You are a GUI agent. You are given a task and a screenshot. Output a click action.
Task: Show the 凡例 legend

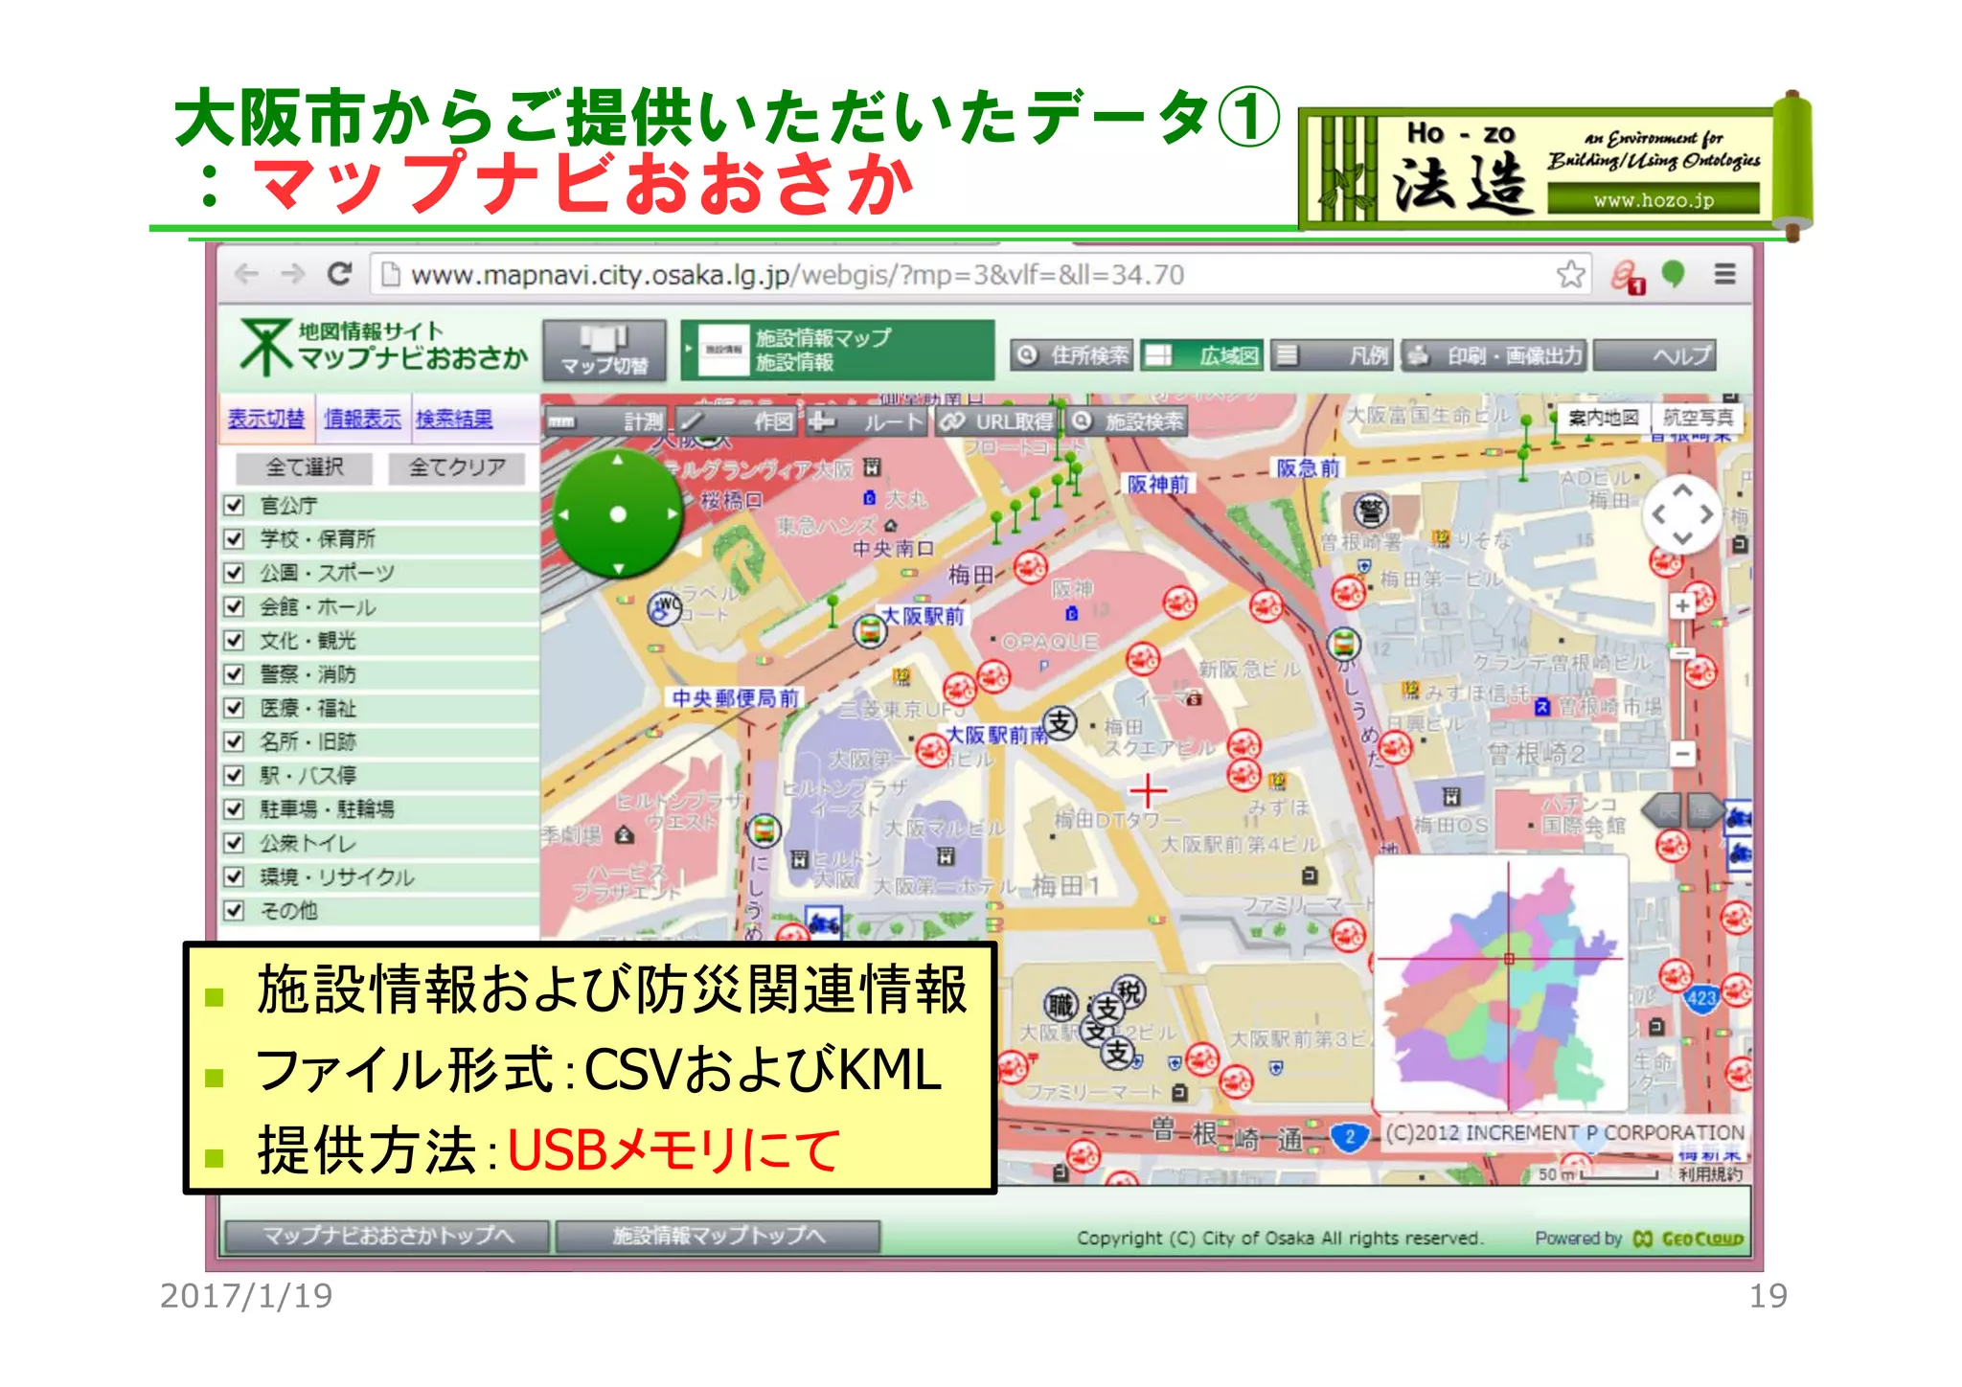[x=1332, y=355]
